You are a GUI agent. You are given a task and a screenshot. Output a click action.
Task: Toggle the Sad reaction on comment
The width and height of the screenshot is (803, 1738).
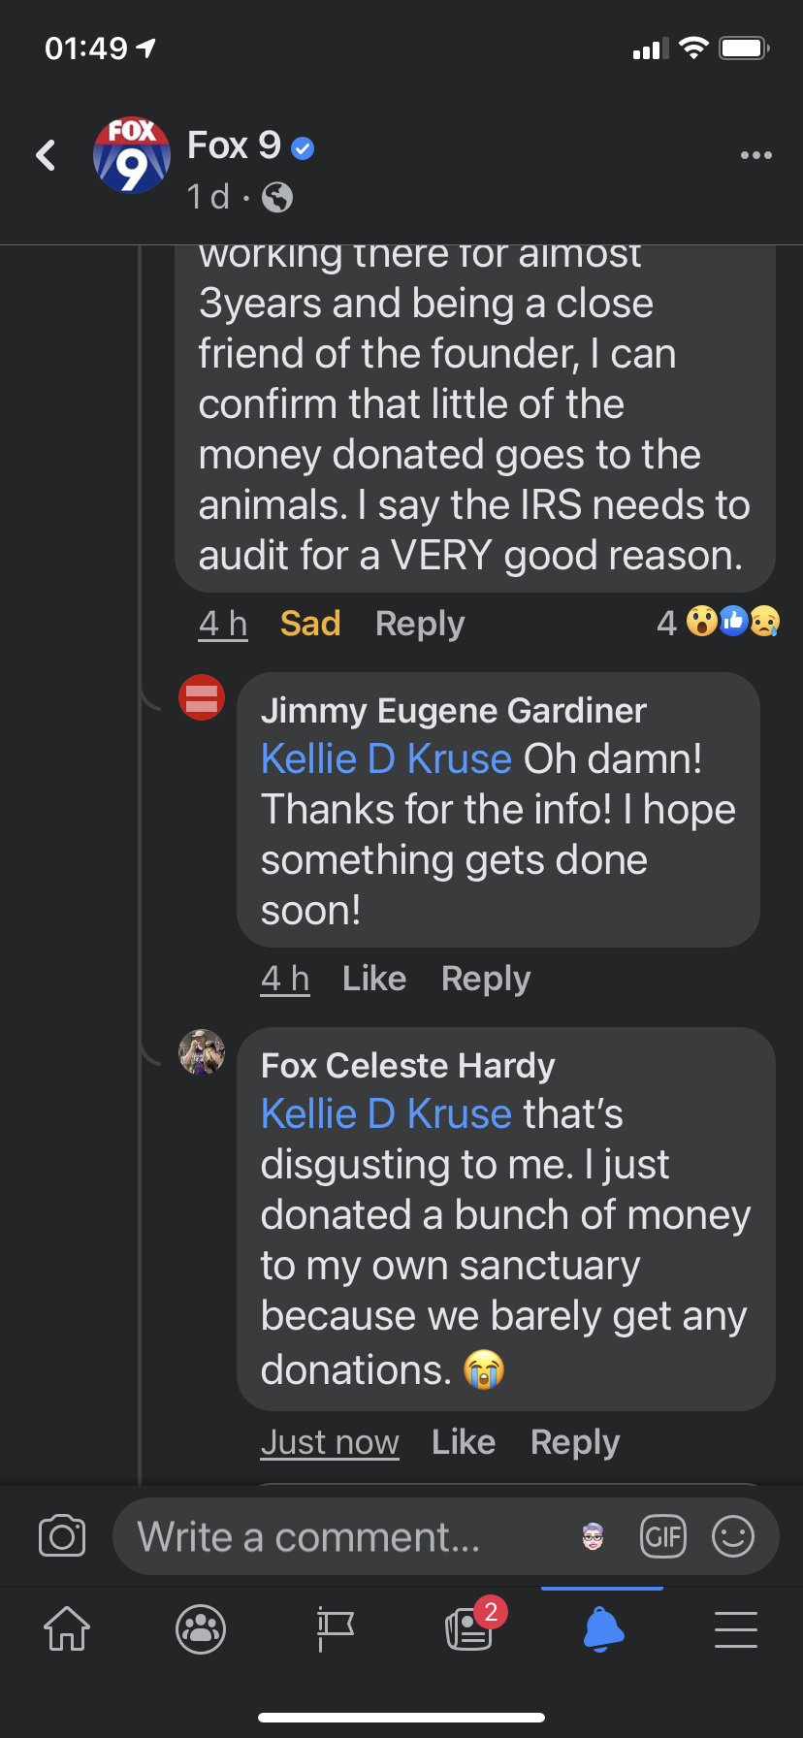coord(310,624)
